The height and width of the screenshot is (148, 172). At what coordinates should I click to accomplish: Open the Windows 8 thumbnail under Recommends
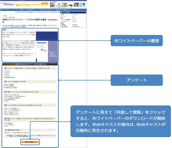(x=58, y=5)
